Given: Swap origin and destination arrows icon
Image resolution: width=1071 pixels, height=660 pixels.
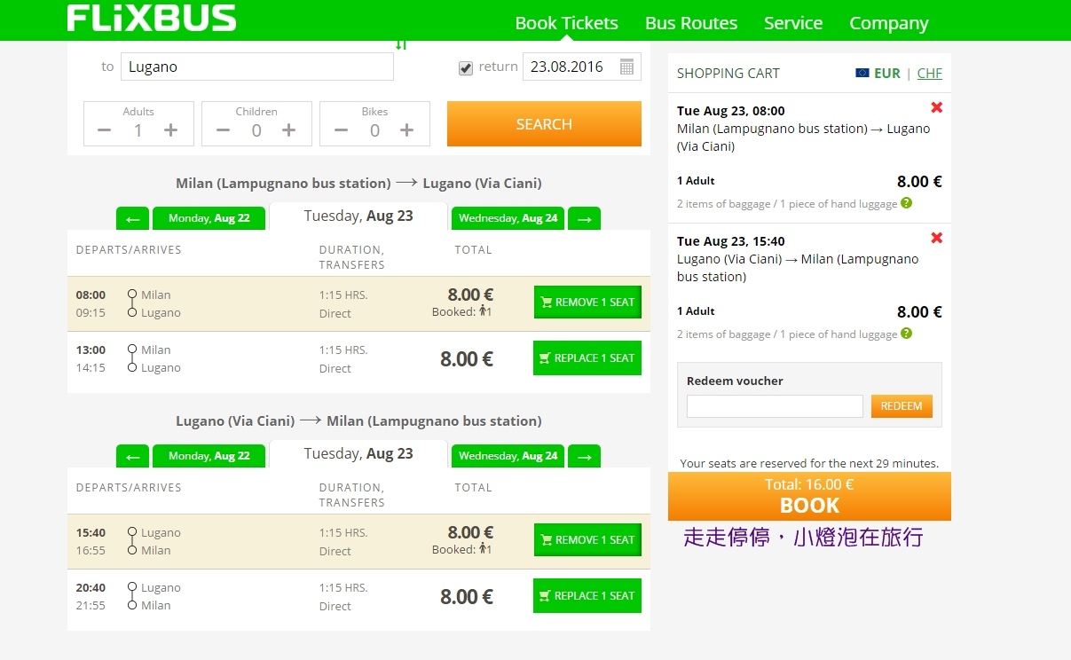Looking at the screenshot, I should (x=401, y=44).
